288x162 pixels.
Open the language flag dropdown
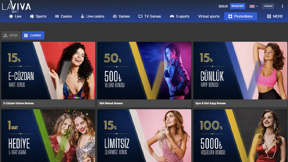coord(254,6)
